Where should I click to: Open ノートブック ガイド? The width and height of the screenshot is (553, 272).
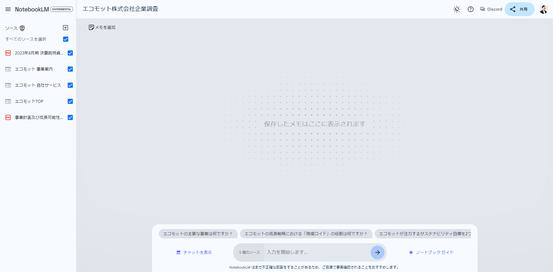click(431, 252)
